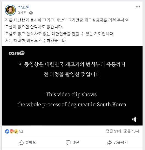This screenshot has height=150, width=145.
Task: Open the three-dot post options menu
Action: [x=138, y=7]
